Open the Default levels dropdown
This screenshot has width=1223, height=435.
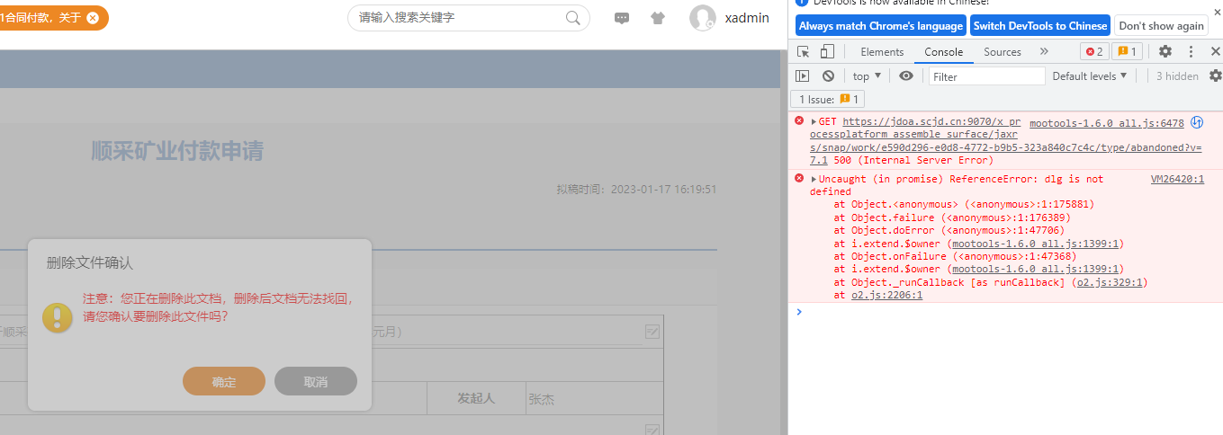(1090, 76)
